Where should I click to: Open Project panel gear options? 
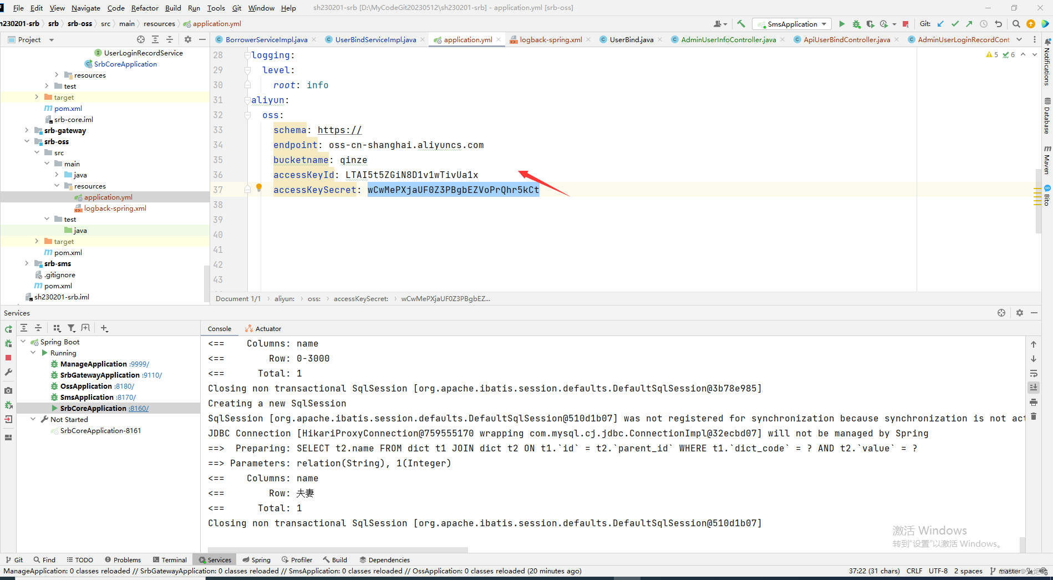[x=188, y=39]
